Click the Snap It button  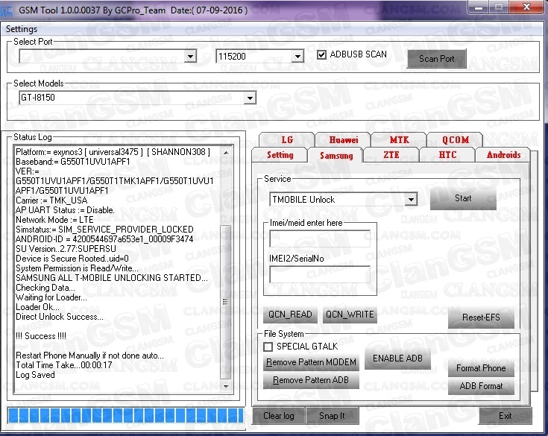[332, 416]
